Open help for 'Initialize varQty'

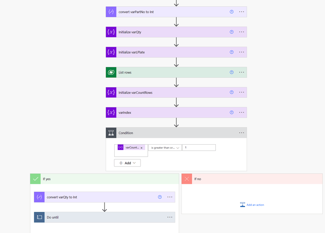pos(231,32)
